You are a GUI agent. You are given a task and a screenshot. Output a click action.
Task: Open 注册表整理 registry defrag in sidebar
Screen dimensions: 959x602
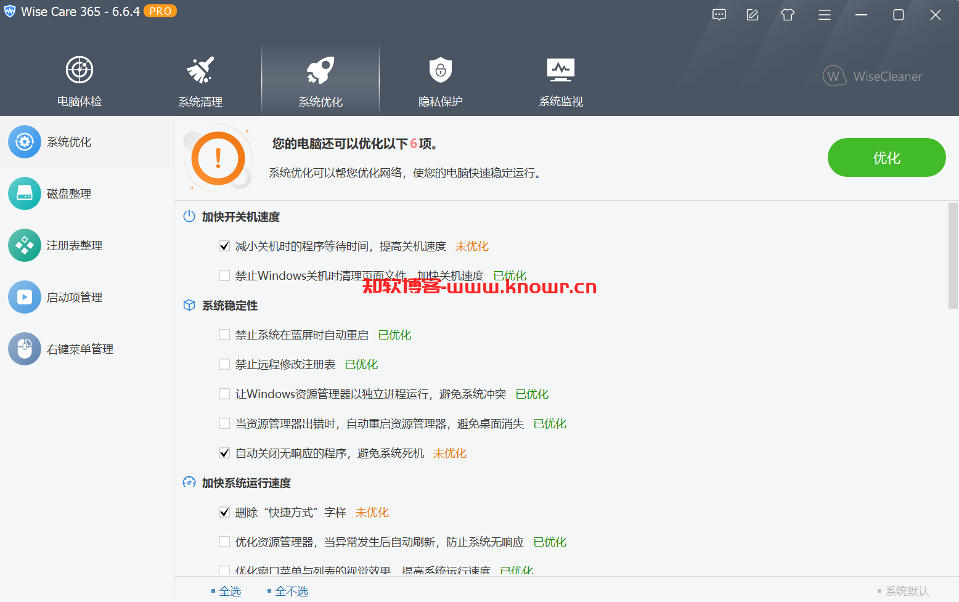(x=87, y=245)
